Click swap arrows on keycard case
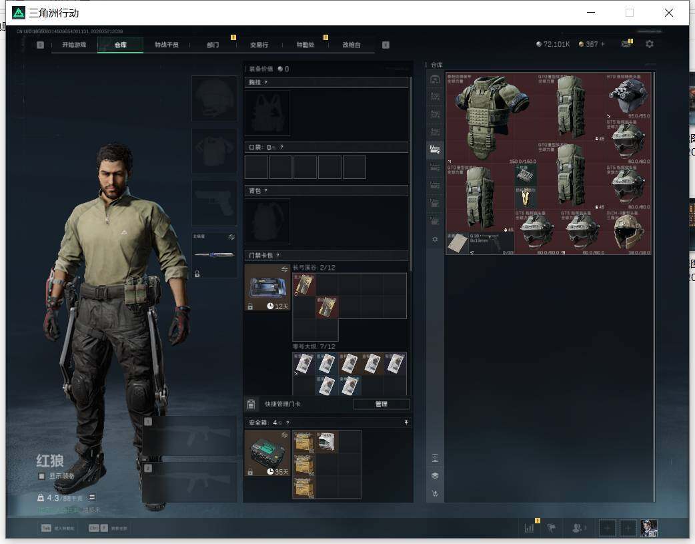Screen dimensions: 695x544 (x=285, y=270)
